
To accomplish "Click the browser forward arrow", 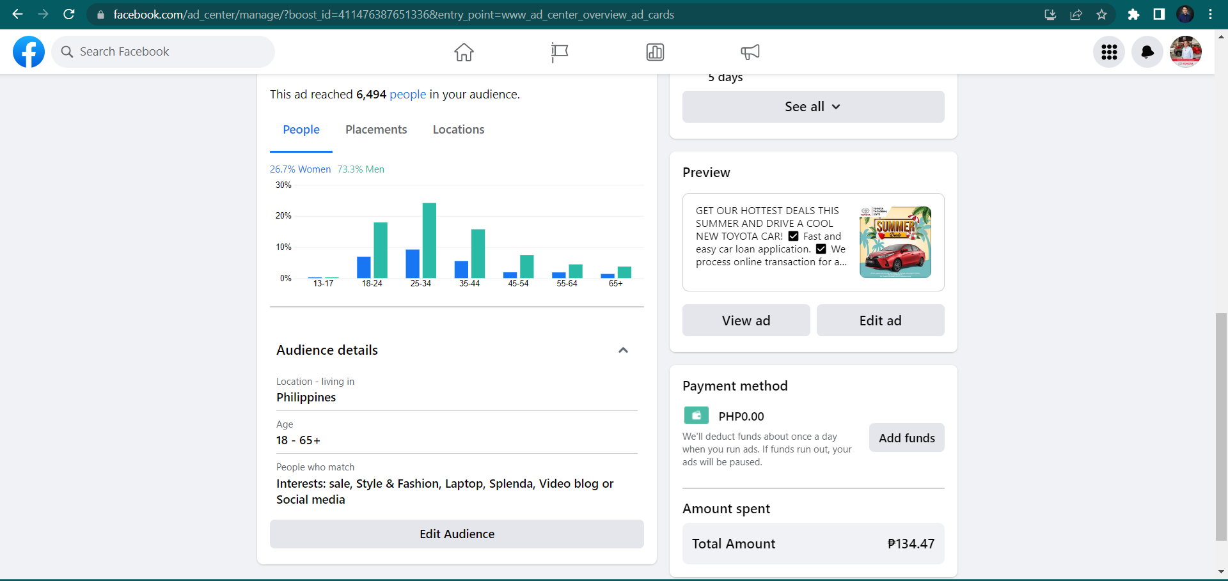I will click(43, 14).
